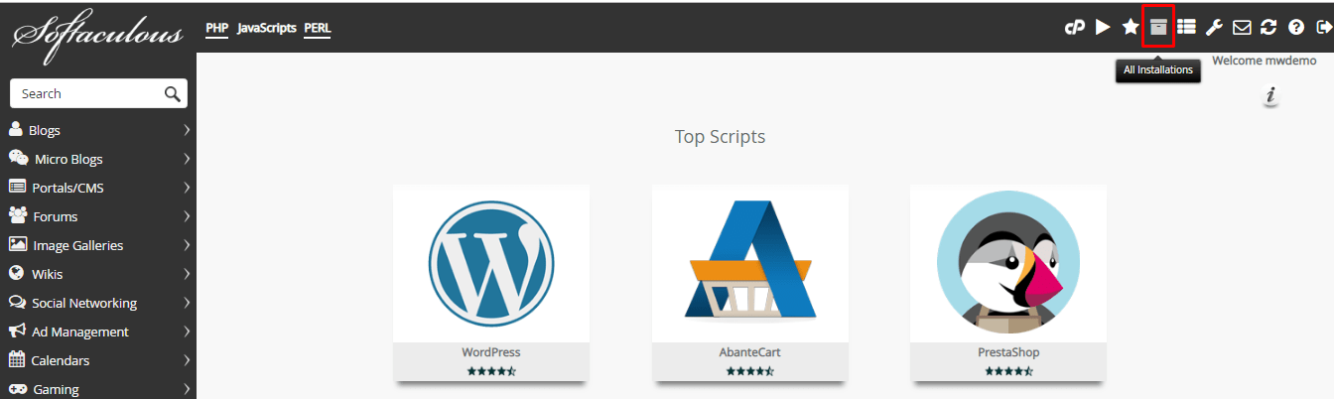This screenshot has width=1334, height=399.
Task: Open settings with the wrench icon
Action: pos(1214,28)
